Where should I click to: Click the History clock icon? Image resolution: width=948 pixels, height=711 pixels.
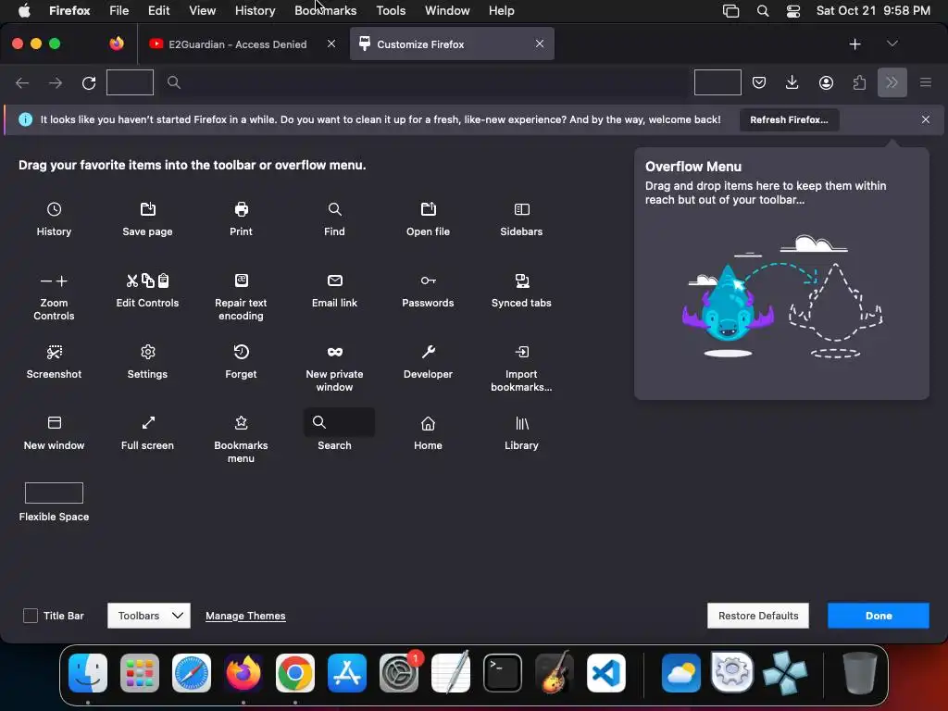coord(54,209)
